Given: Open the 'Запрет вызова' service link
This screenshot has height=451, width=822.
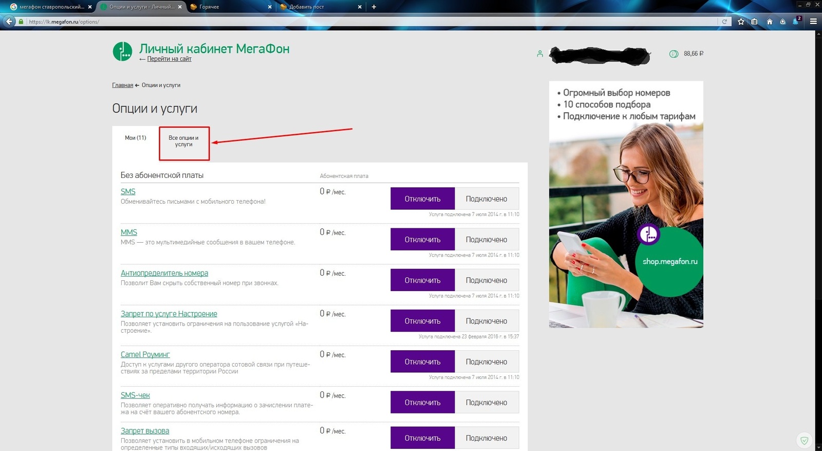Looking at the screenshot, I should pyautogui.click(x=145, y=431).
